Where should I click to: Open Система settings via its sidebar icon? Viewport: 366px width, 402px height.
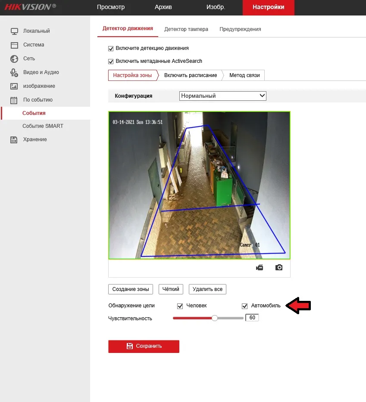click(x=14, y=45)
